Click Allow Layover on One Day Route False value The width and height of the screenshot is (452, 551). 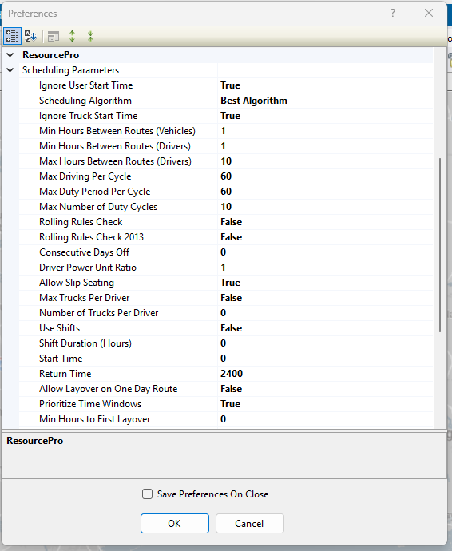click(232, 389)
